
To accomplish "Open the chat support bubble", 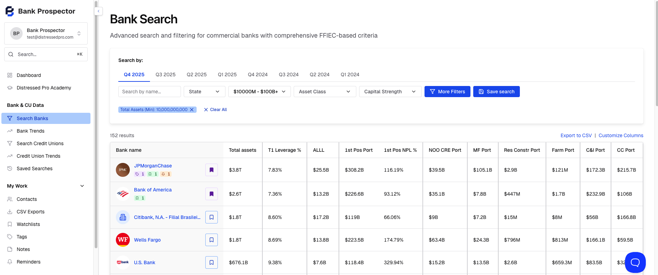I will [x=635, y=262].
